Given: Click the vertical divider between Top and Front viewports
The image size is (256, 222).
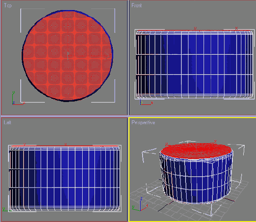Looking at the screenshot, I should (128, 58).
